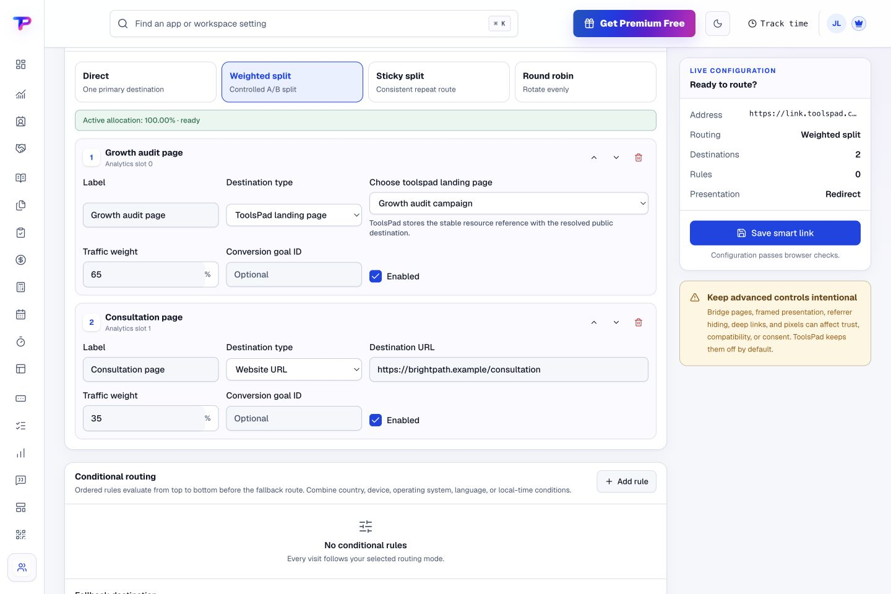891x594 pixels.
Task: Edit the Growth audit page label field
Action: pyautogui.click(x=150, y=215)
